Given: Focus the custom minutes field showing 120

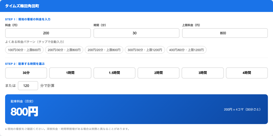Looking at the screenshot, I should pyautogui.click(x=28, y=86).
